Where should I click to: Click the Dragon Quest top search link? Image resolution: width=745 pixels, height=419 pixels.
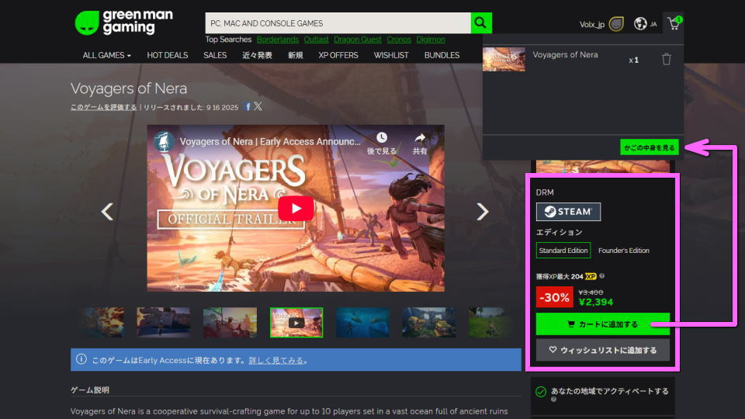pos(357,40)
